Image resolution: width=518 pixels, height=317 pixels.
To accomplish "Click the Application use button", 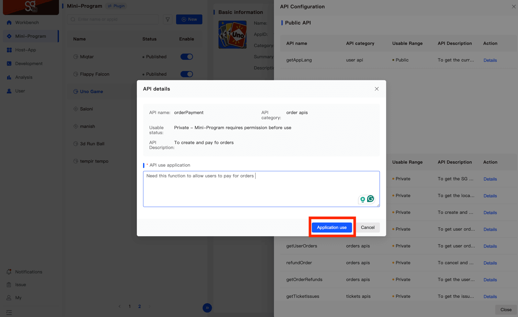I will tap(332, 227).
